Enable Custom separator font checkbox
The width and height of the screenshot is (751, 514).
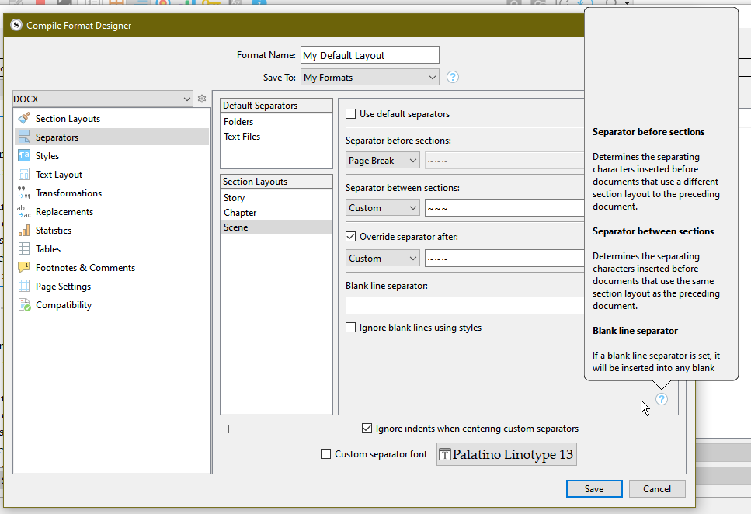325,453
